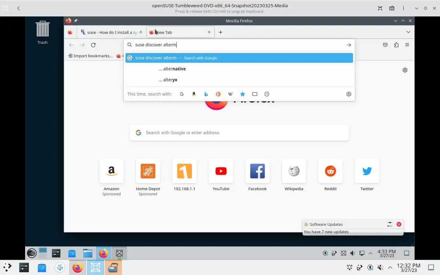Open Discover in the host bottom panel
440x275 pixels.
[x=42, y=267]
